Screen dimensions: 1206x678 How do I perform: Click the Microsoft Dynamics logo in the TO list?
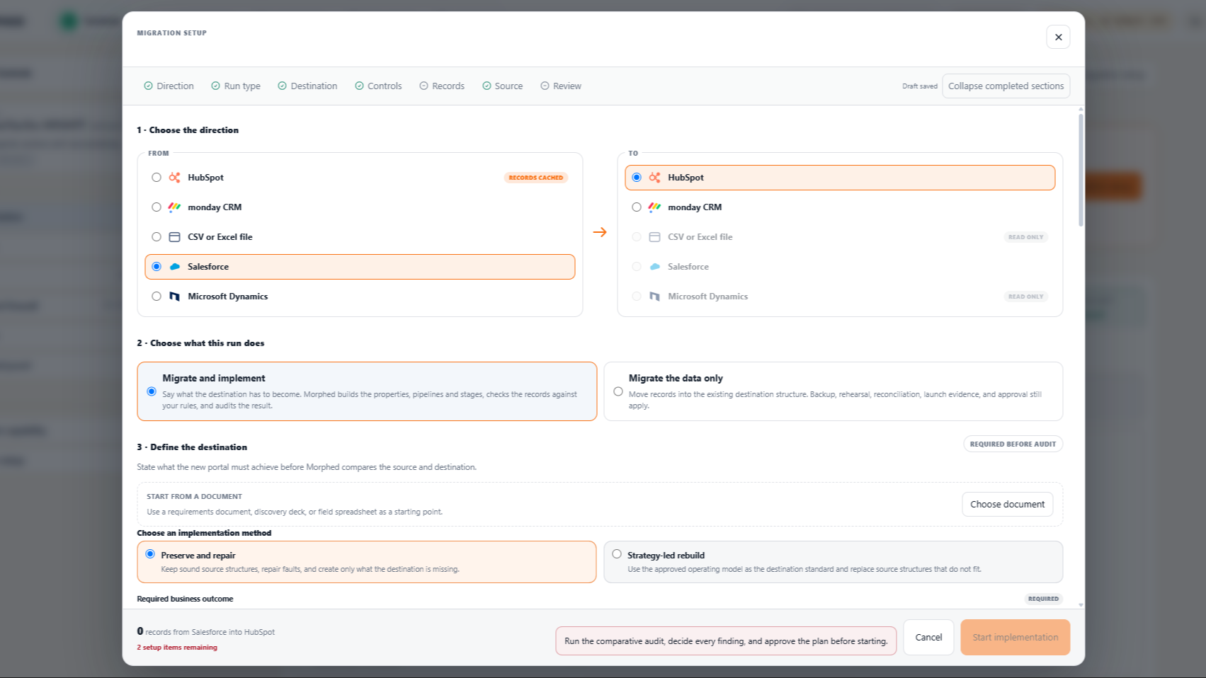[654, 297]
